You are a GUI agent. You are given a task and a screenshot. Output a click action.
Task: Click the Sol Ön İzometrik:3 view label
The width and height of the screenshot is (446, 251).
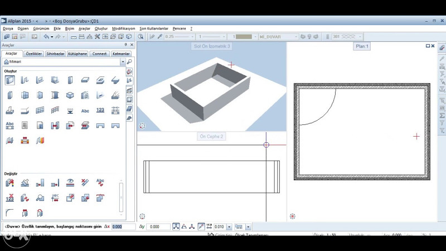tap(212, 46)
